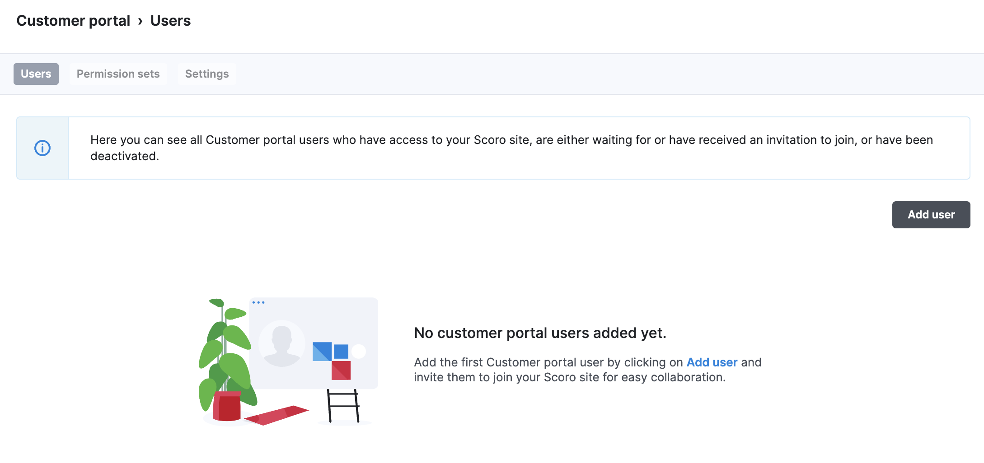
Task: Click the breadcrumb chevron separator
Action: [x=141, y=21]
